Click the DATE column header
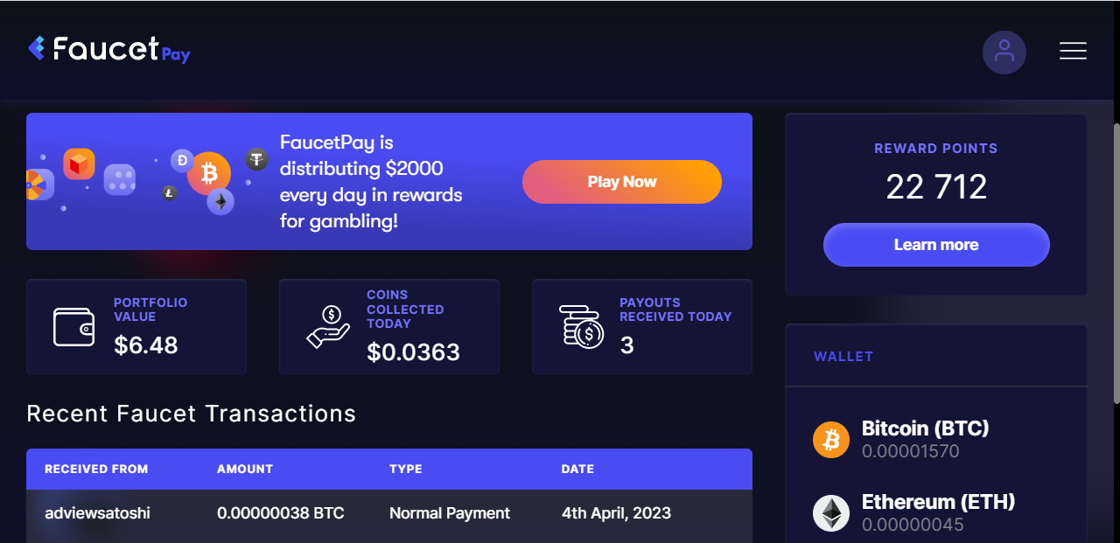 [x=577, y=470]
